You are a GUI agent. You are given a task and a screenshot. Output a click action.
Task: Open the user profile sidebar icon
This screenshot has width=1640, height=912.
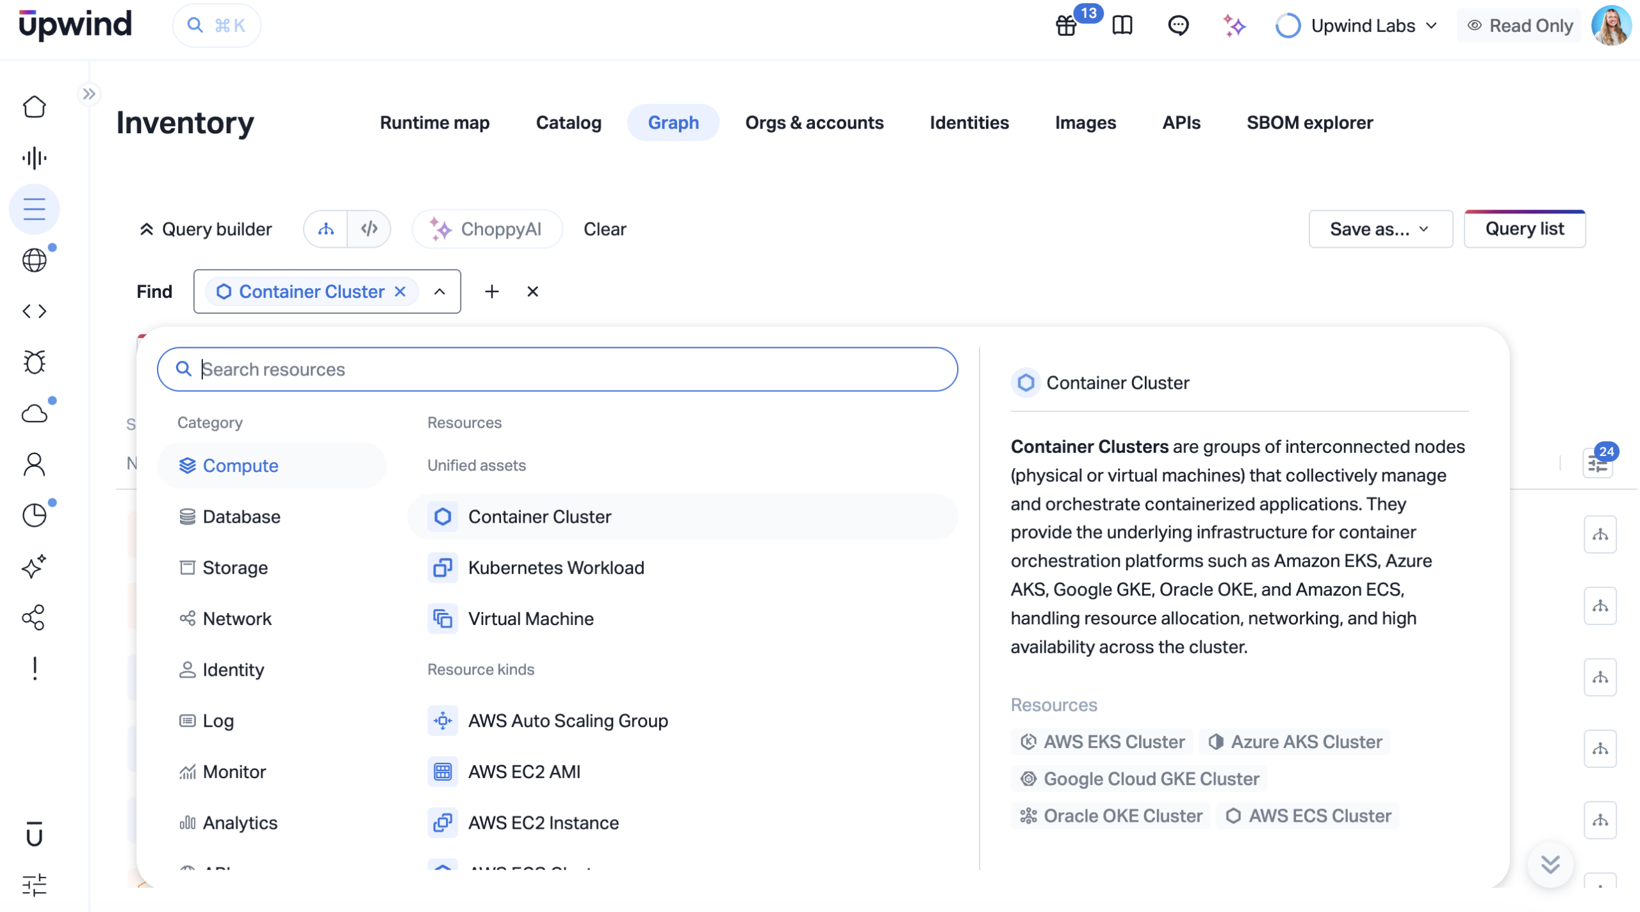(x=35, y=464)
